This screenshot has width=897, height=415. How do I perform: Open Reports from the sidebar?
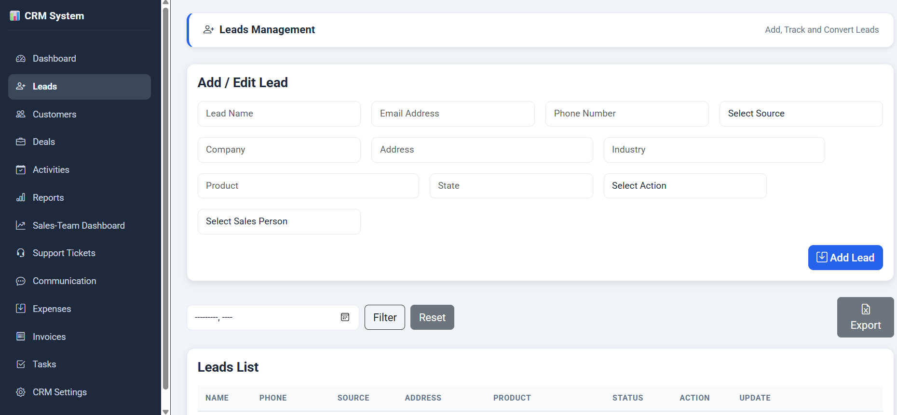[x=80, y=197]
